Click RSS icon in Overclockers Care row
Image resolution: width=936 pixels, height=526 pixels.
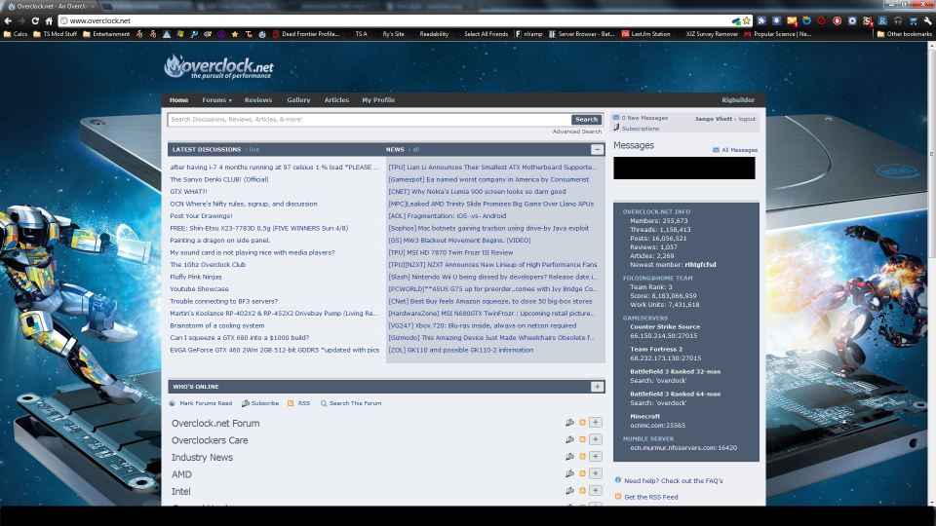pos(583,439)
